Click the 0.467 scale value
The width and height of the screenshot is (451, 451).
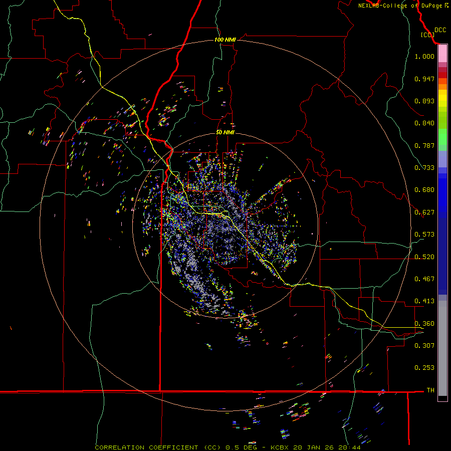coord(424,279)
